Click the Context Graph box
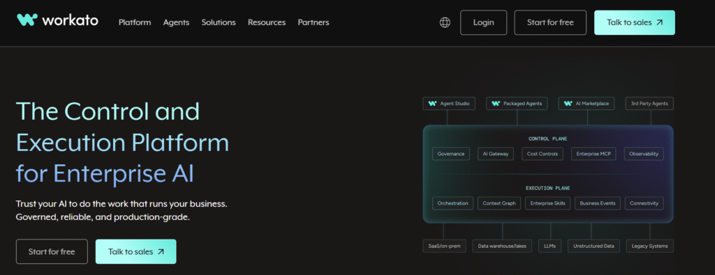This screenshot has width=715, height=275. [499, 203]
